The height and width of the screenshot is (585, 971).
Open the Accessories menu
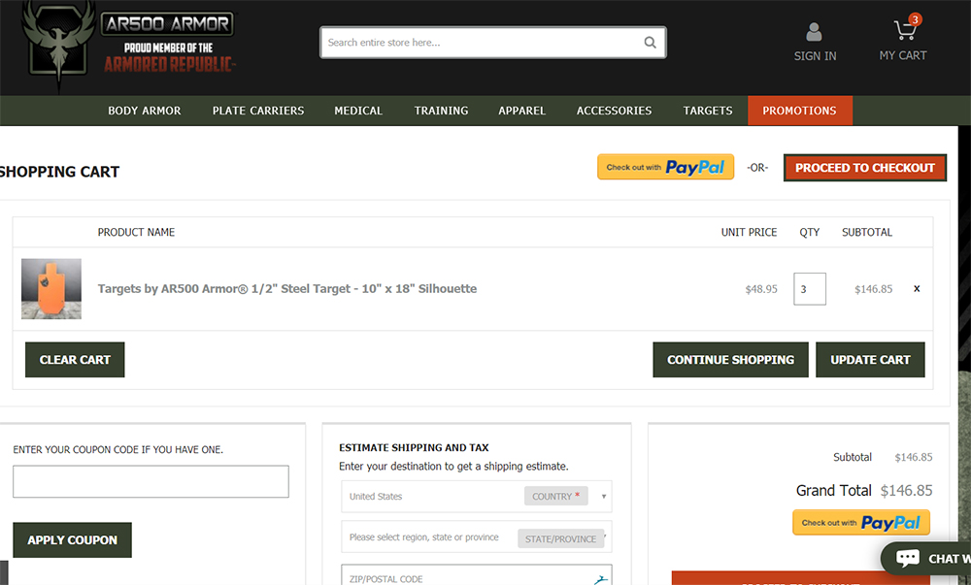pyautogui.click(x=614, y=111)
